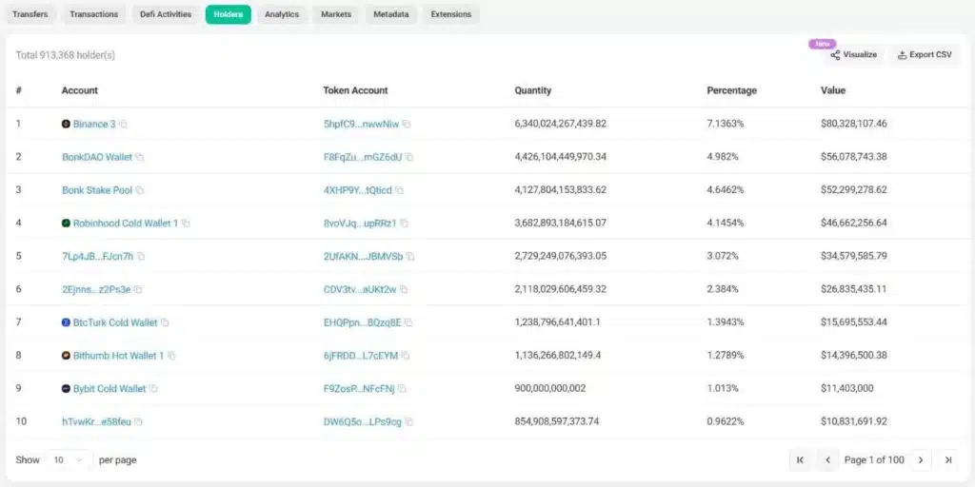This screenshot has width=975, height=487.
Task: Open token account link CDV3tv...aUKt2w
Action: click(360, 289)
